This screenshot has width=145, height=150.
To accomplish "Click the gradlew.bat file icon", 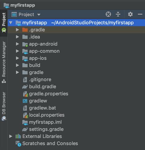I will point(25,108).
